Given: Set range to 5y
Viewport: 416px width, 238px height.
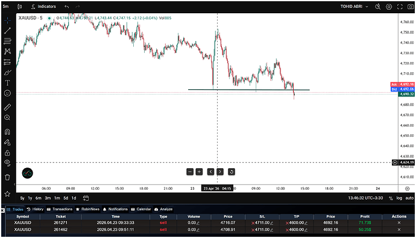Looking at the screenshot, I should (22, 198).
